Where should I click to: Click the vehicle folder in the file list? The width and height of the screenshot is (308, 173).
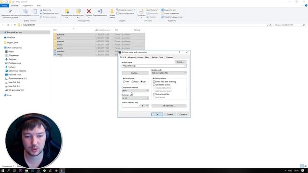[60, 48]
